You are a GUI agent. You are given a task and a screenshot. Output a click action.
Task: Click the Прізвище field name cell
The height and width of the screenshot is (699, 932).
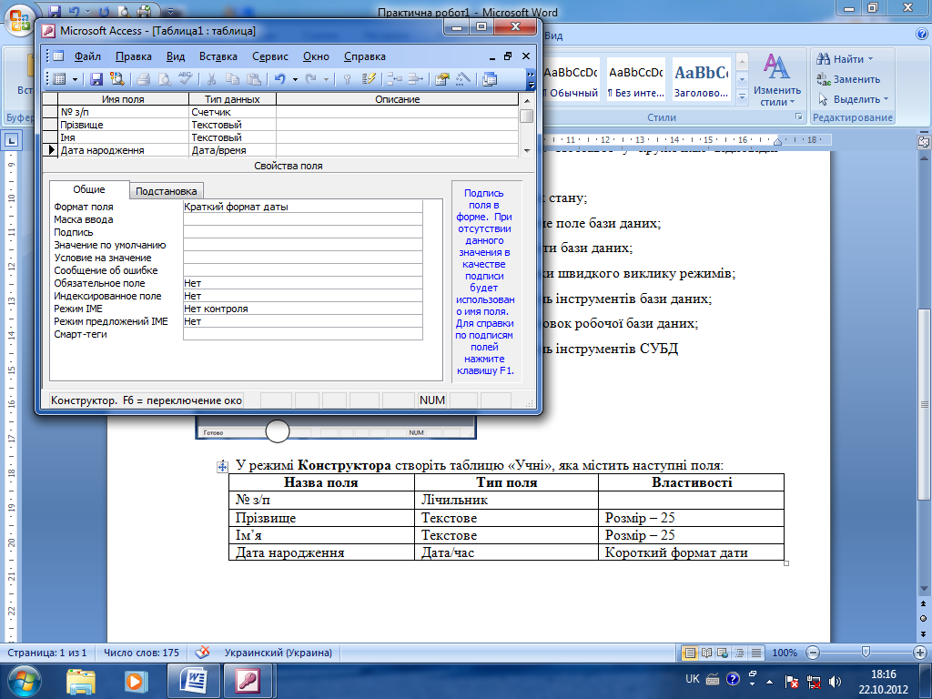click(x=123, y=125)
